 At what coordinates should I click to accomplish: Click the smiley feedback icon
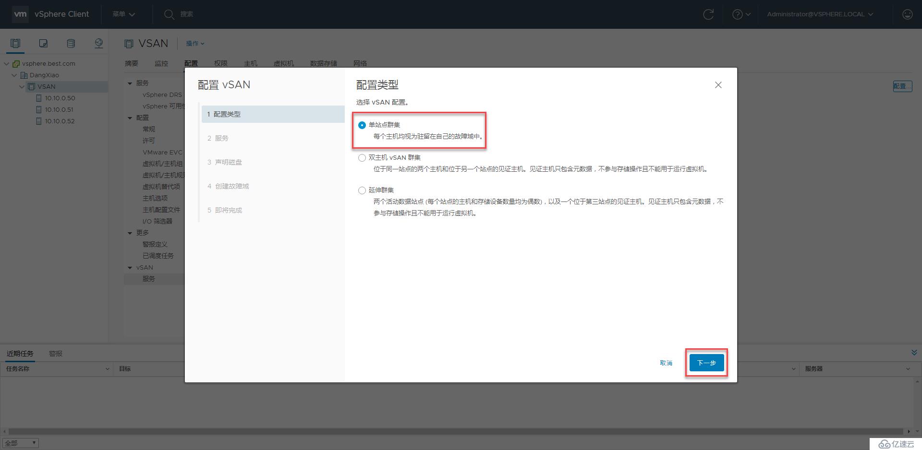907,14
